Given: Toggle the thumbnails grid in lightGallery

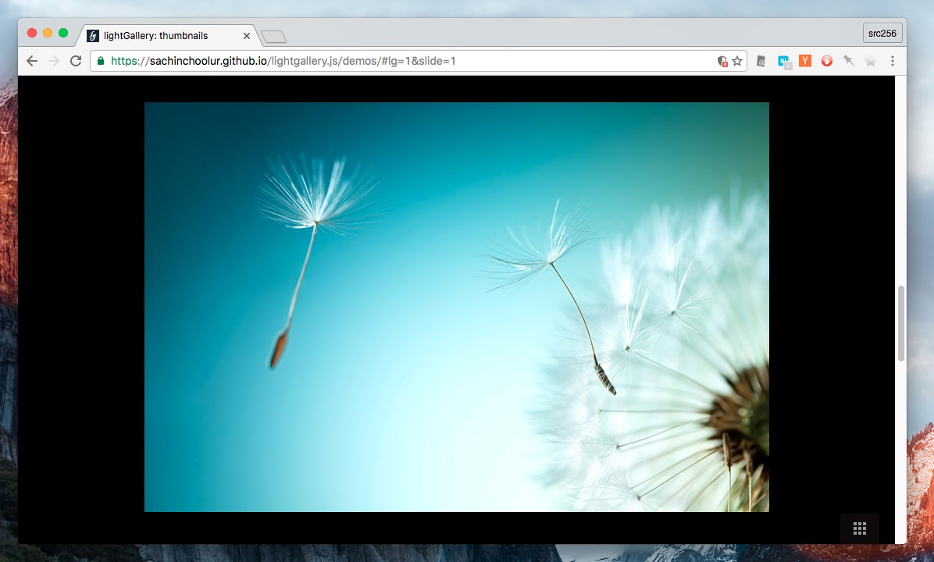Looking at the screenshot, I should tap(859, 528).
